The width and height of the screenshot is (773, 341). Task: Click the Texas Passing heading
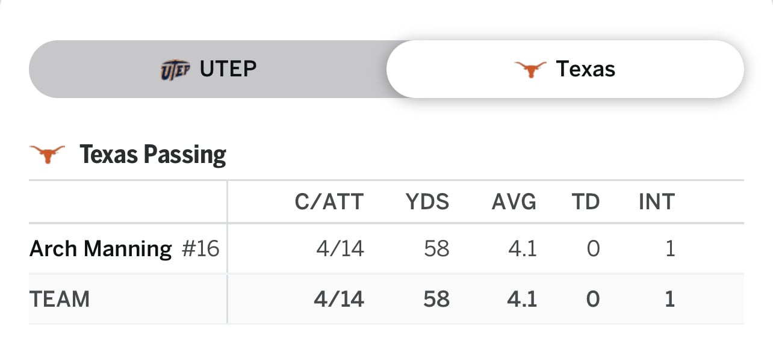pos(152,155)
